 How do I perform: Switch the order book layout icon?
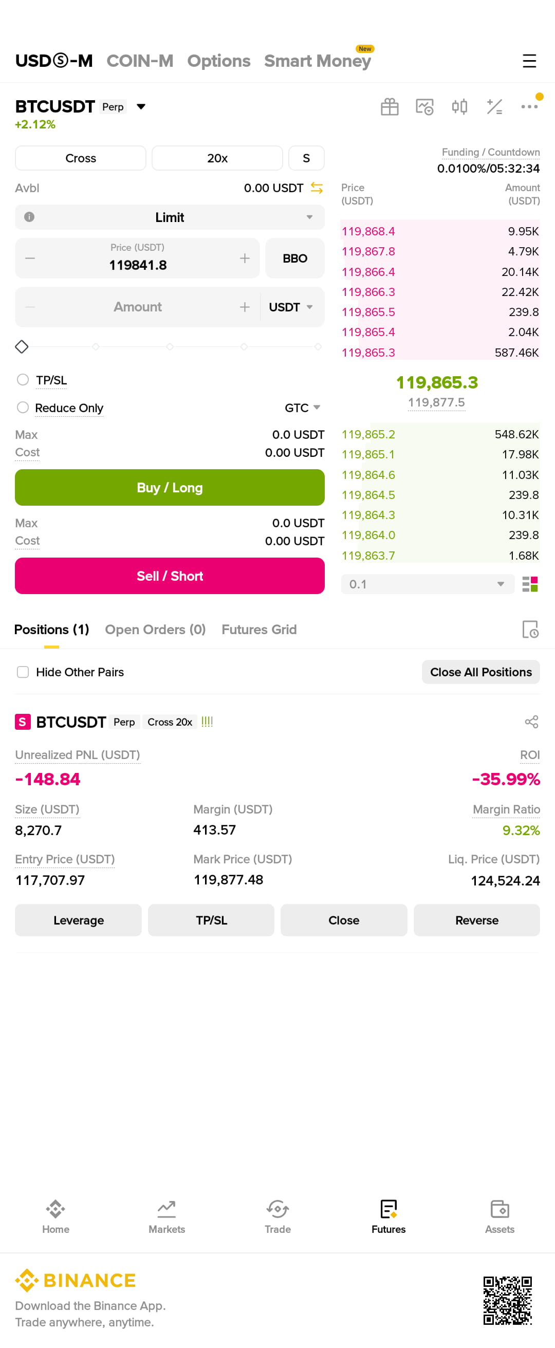pyautogui.click(x=530, y=584)
